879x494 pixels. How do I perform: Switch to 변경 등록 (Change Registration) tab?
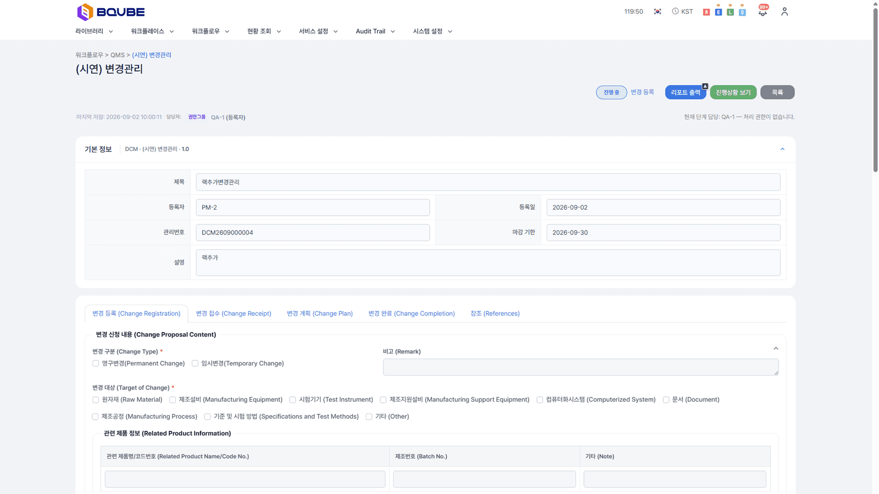pyautogui.click(x=136, y=313)
